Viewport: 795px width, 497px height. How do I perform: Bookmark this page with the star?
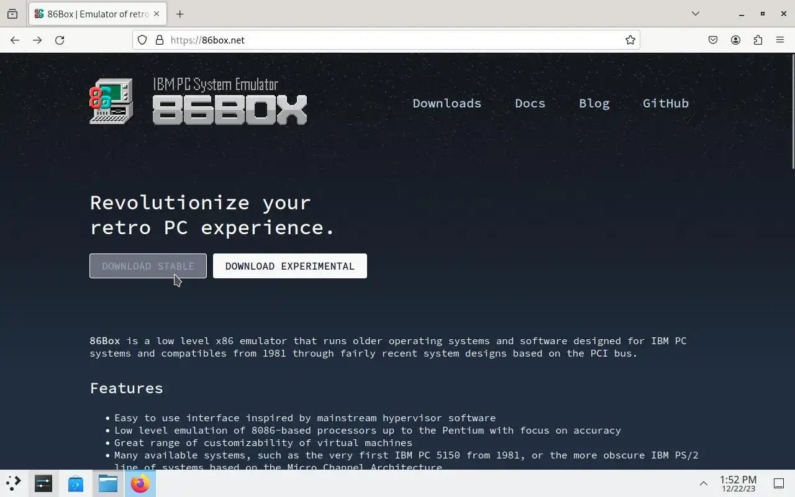click(x=630, y=40)
